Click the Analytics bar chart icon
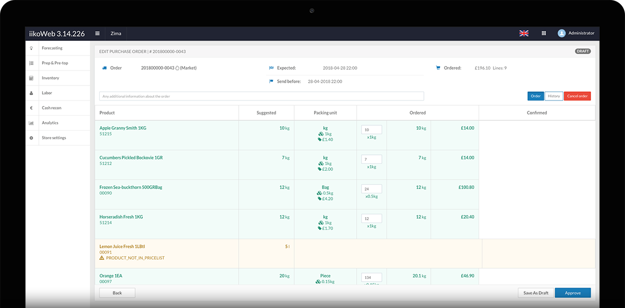The height and width of the screenshot is (308, 625). pyautogui.click(x=31, y=123)
